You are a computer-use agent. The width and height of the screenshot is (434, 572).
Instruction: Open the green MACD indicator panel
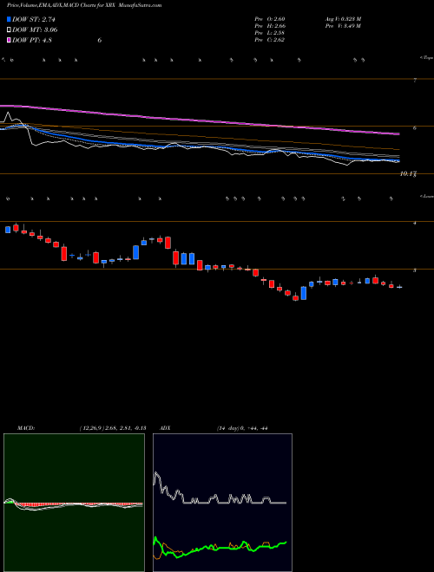74,503
